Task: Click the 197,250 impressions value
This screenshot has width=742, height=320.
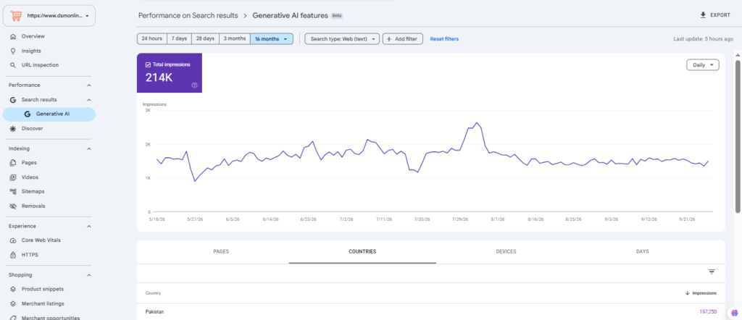Action: pos(708,312)
